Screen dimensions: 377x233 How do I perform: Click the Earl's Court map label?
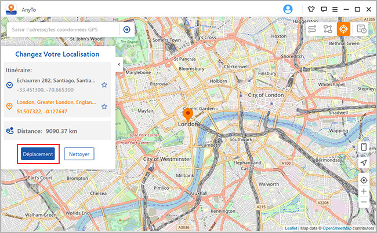pyautogui.click(x=40, y=178)
